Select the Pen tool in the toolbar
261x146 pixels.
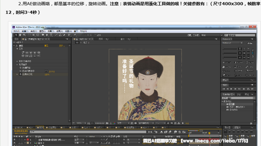click(x=47, y=35)
